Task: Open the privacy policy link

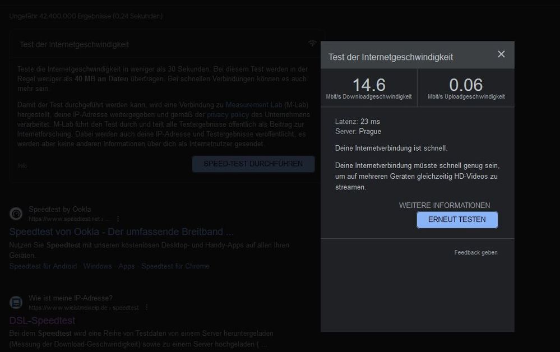Action: pyautogui.click(x=228, y=114)
